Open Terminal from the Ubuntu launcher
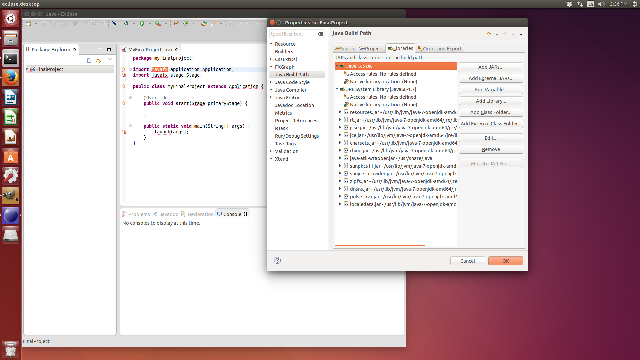 pyautogui.click(x=11, y=58)
